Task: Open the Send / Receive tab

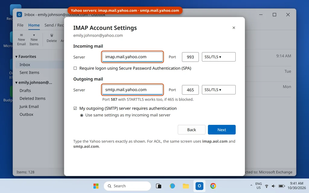Action: tap(54, 25)
